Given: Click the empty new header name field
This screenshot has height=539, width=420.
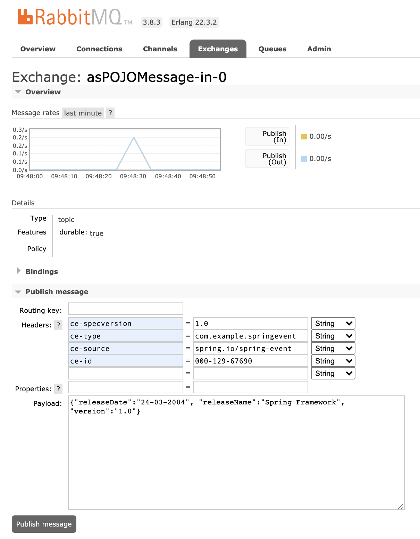Looking at the screenshot, I should pos(126,373).
